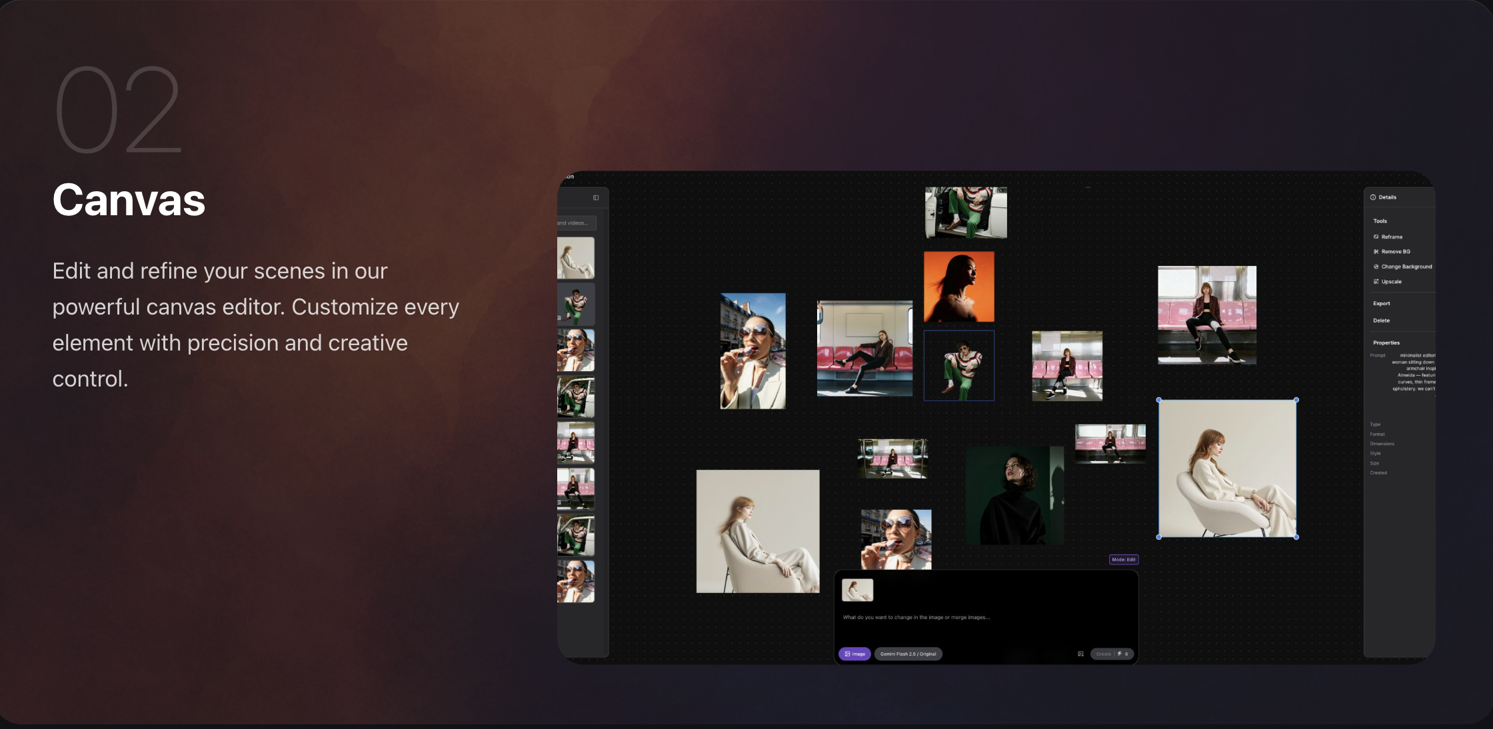Click the Export option in Details

1381,303
